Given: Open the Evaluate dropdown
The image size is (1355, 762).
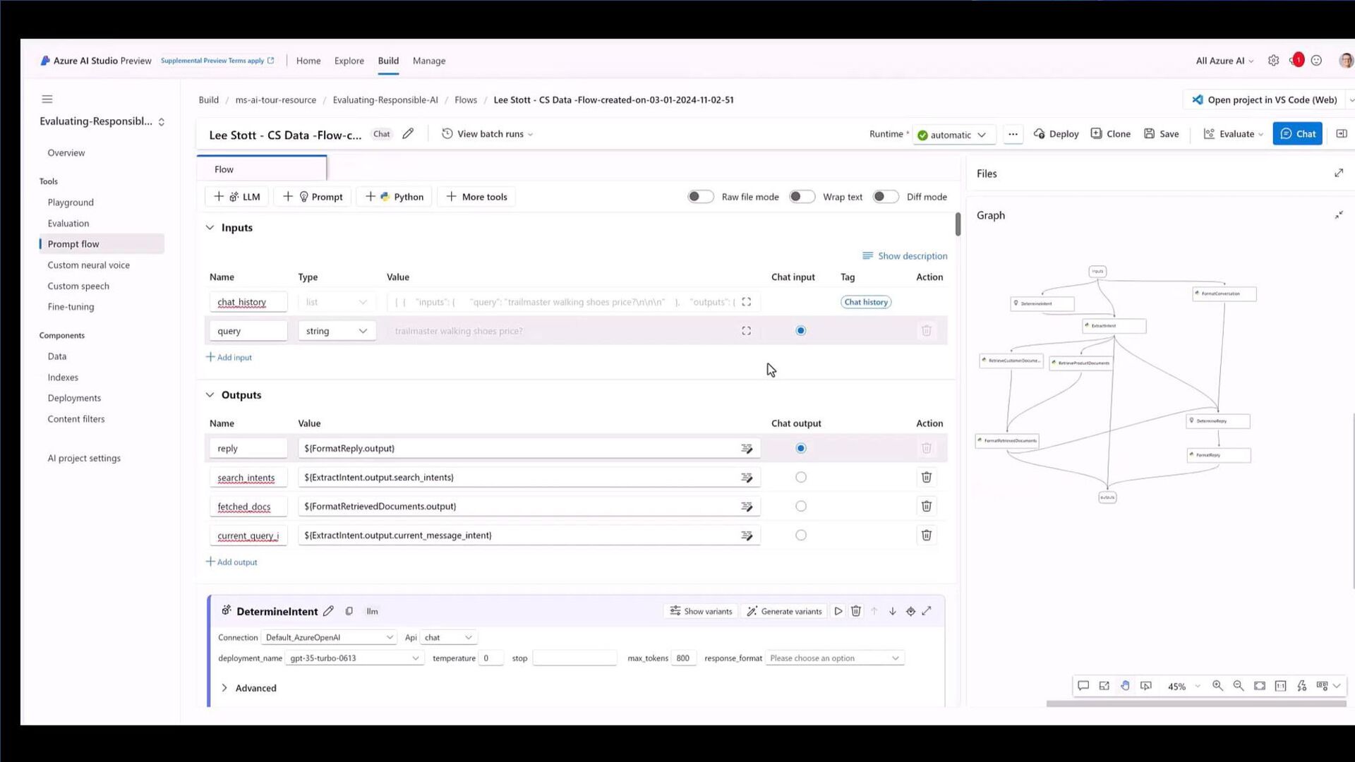Looking at the screenshot, I should pyautogui.click(x=1234, y=134).
